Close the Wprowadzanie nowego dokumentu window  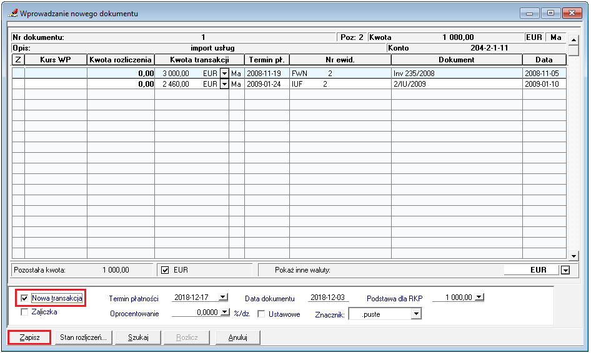coord(572,13)
